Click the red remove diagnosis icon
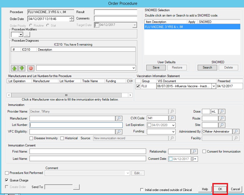Viewport: 244px width, 195px height. pyautogui.click(x=31, y=68)
